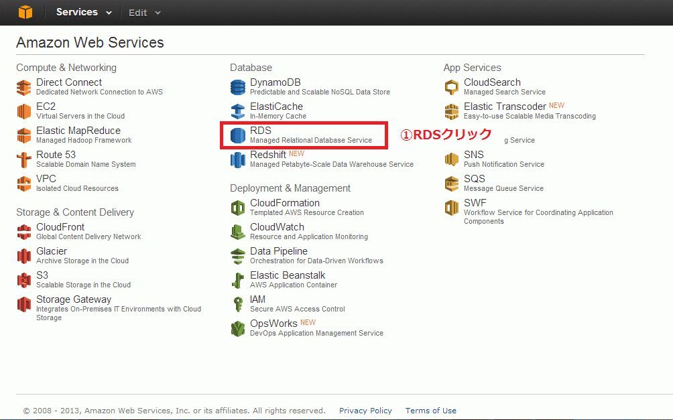
Task: Click the EC2 service icon
Action: [24, 112]
